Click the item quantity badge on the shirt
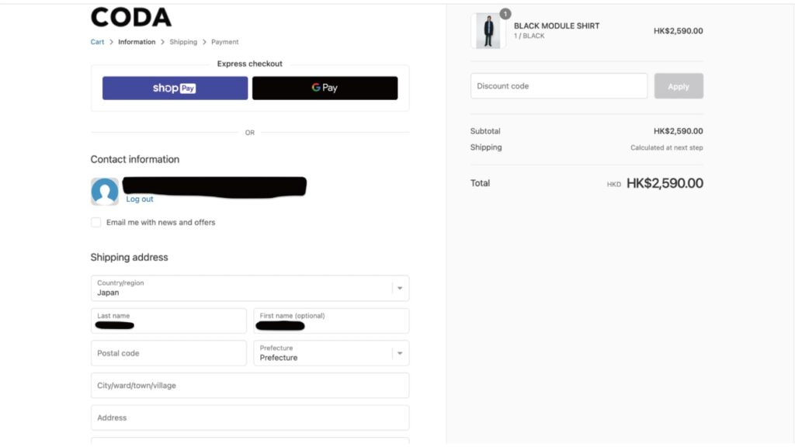Viewport: 795px width, 447px height. (505, 14)
